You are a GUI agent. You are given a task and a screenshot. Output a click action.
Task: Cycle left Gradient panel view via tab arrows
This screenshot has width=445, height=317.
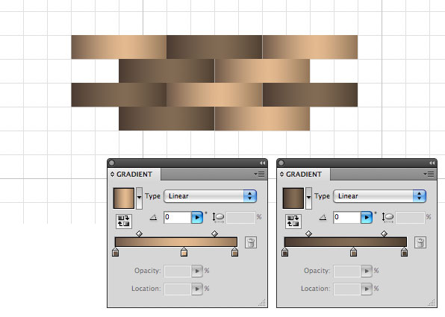(113, 174)
